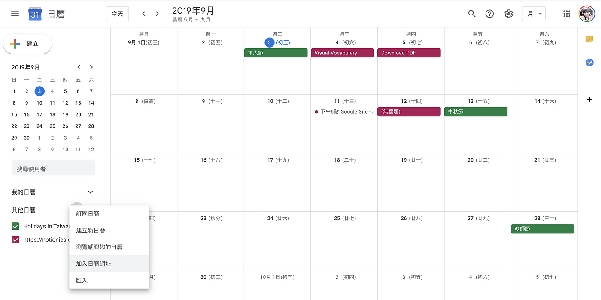Click the search magnifier icon

[472, 14]
